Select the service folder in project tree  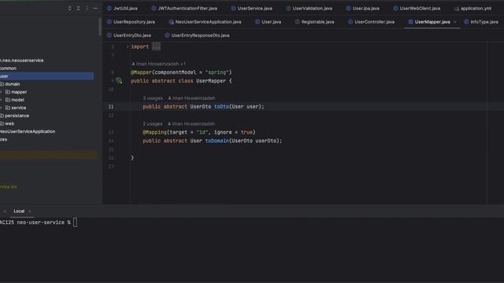tap(19, 108)
